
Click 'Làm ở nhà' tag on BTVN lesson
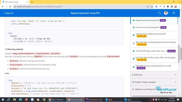pos(141,68)
